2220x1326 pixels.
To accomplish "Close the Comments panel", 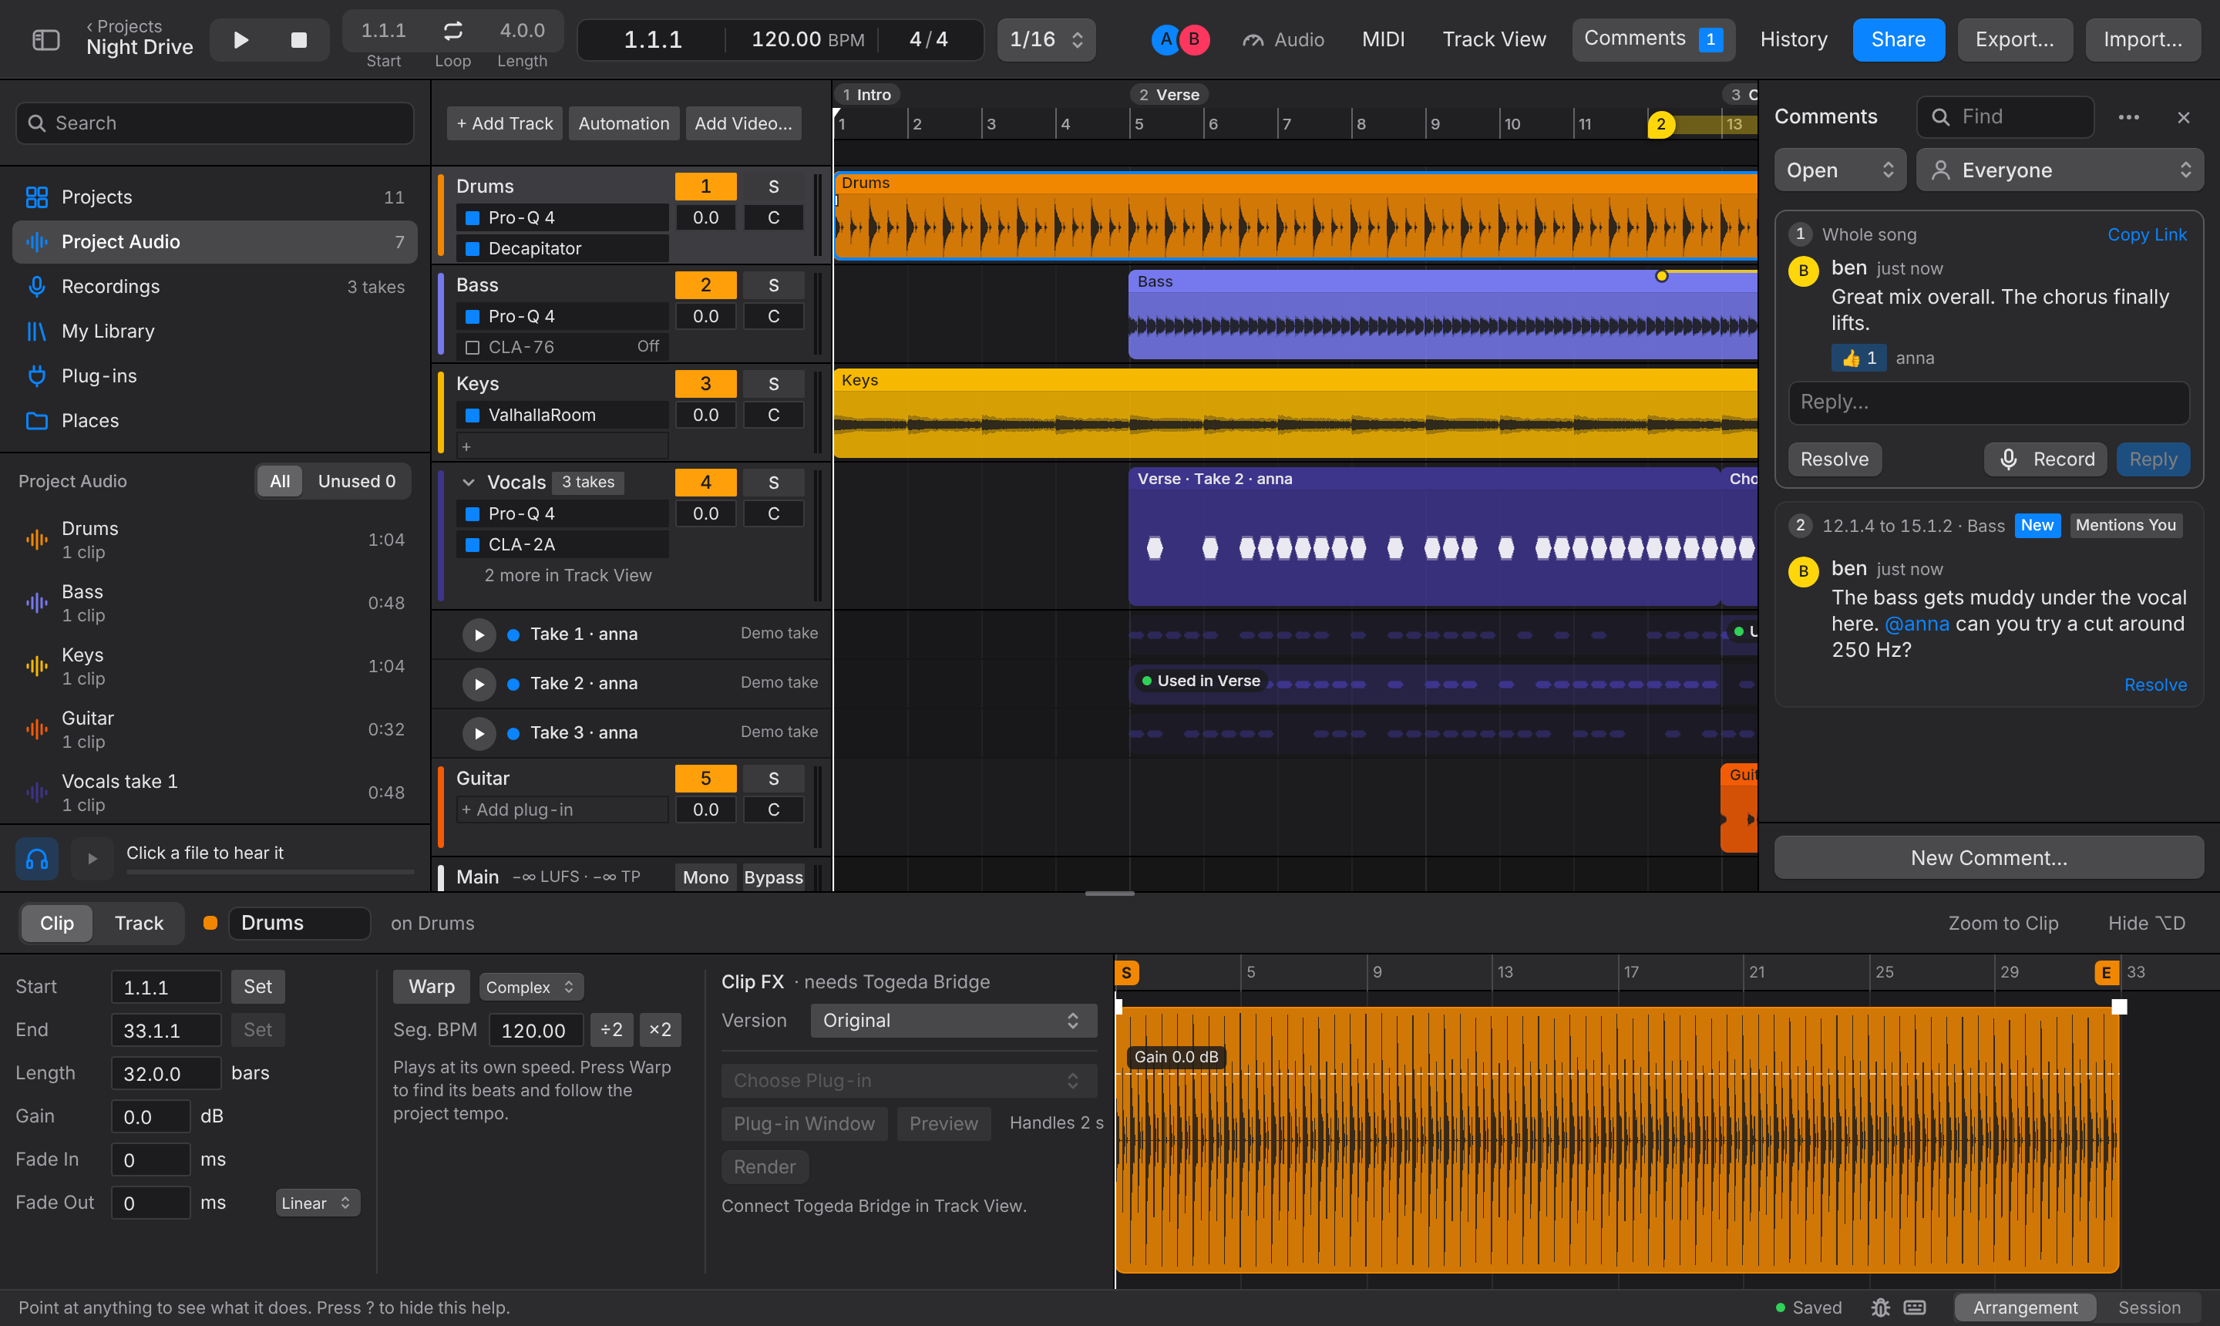I will pyautogui.click(x=2183, y=117).
